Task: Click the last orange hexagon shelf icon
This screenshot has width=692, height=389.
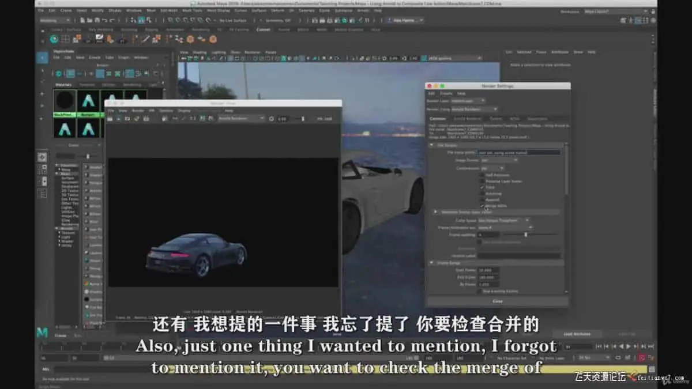Action: pyautogui.click(x=213, y=39)
